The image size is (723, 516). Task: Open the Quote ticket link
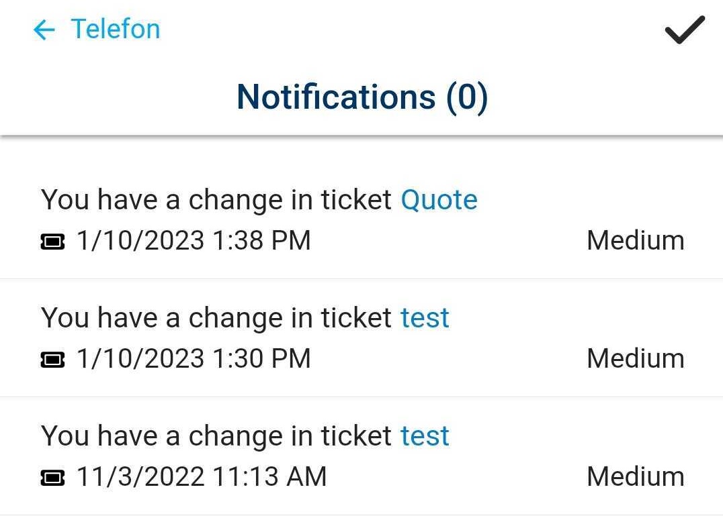tap(439, 199)
